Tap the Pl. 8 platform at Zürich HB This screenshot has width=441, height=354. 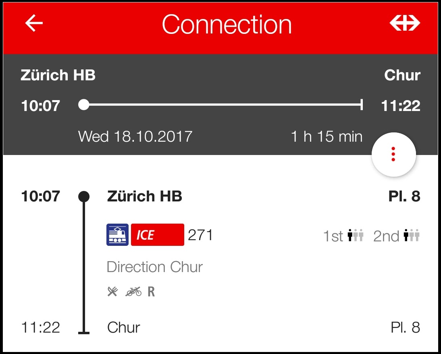pyautogui.click(x=404, y=197)
